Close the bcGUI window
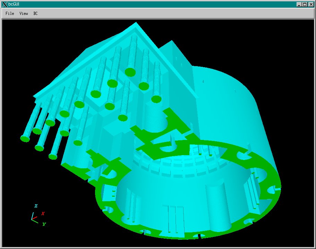 click(311, 4)
